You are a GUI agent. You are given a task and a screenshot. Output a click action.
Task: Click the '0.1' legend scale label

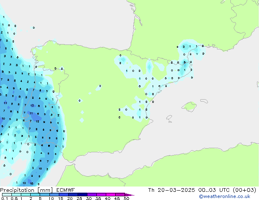4,198
